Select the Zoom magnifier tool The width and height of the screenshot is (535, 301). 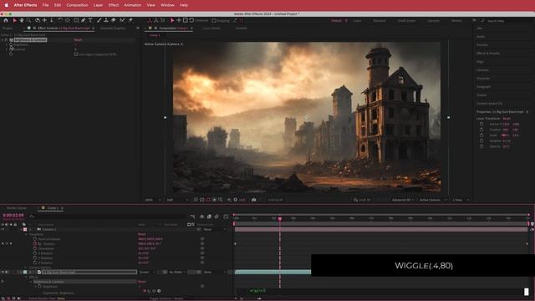pyautogui.click(x=28, y=20)
